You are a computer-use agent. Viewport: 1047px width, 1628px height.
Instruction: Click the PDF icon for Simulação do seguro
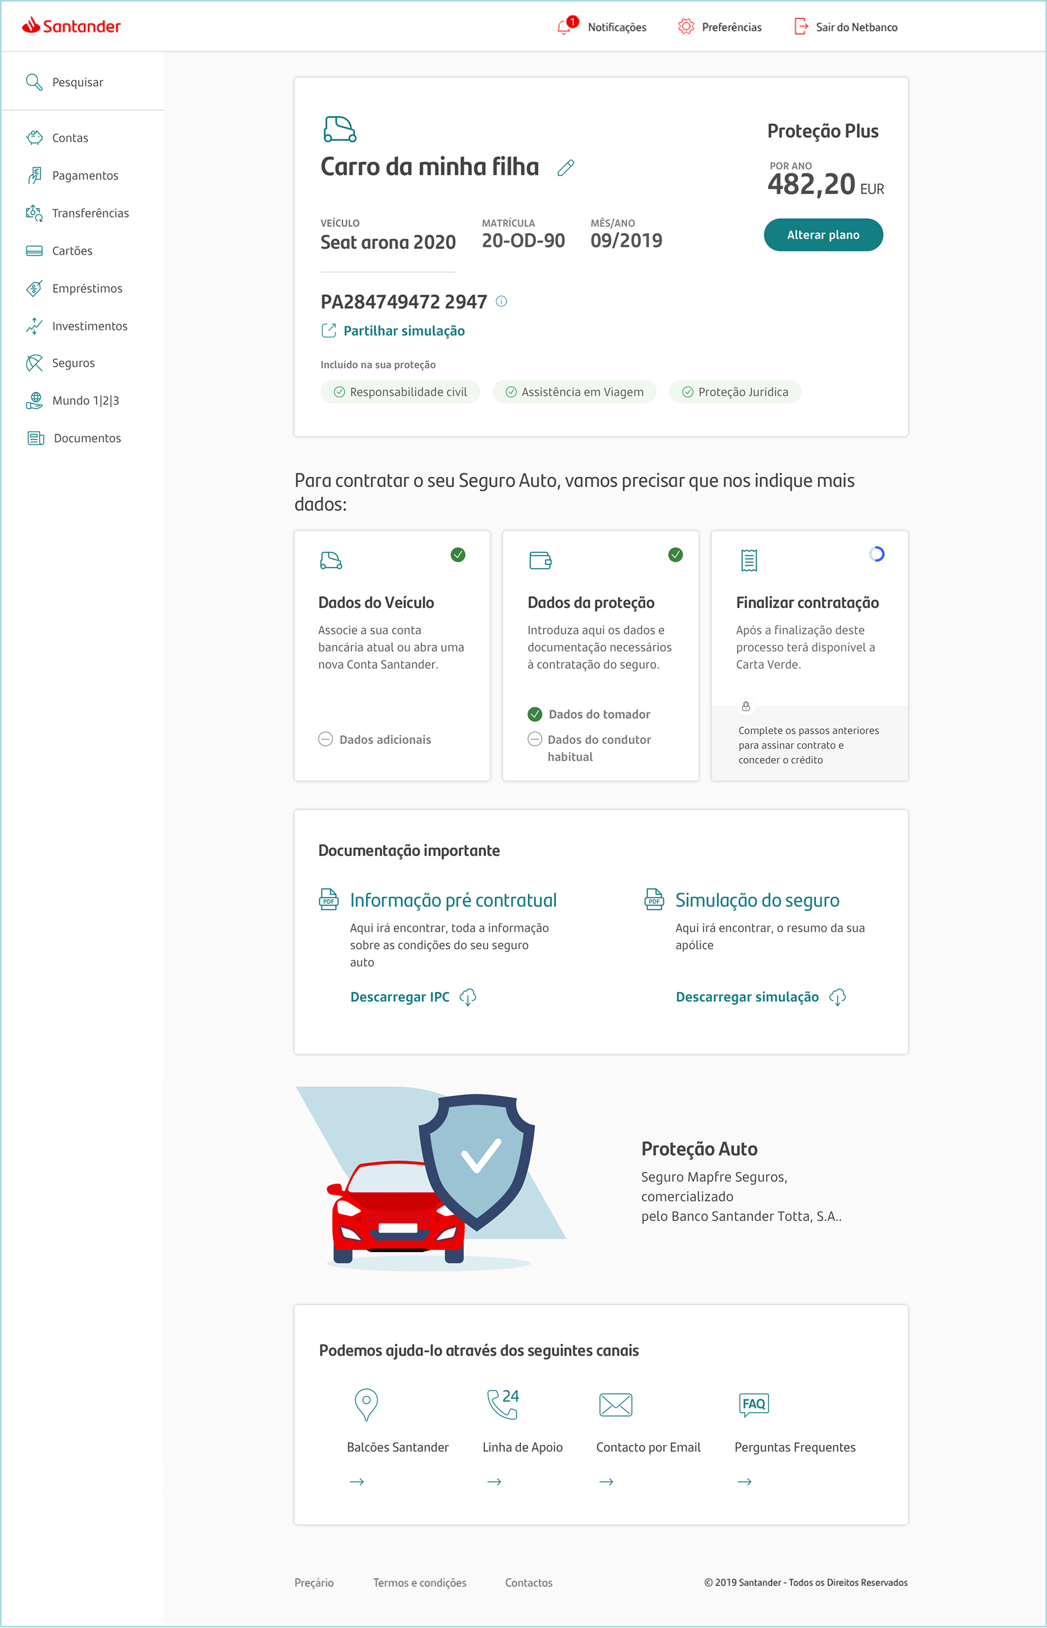tap(654, 899)
